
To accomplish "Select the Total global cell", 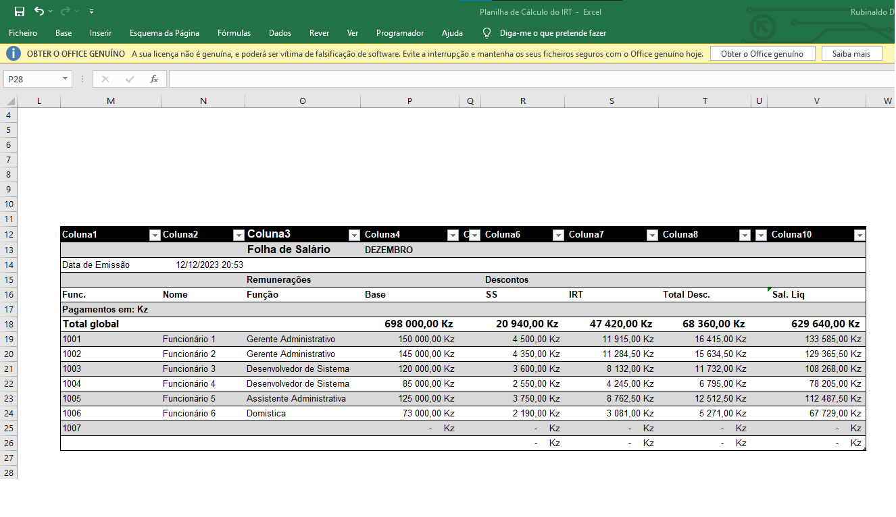I will [x=111, y=324].
